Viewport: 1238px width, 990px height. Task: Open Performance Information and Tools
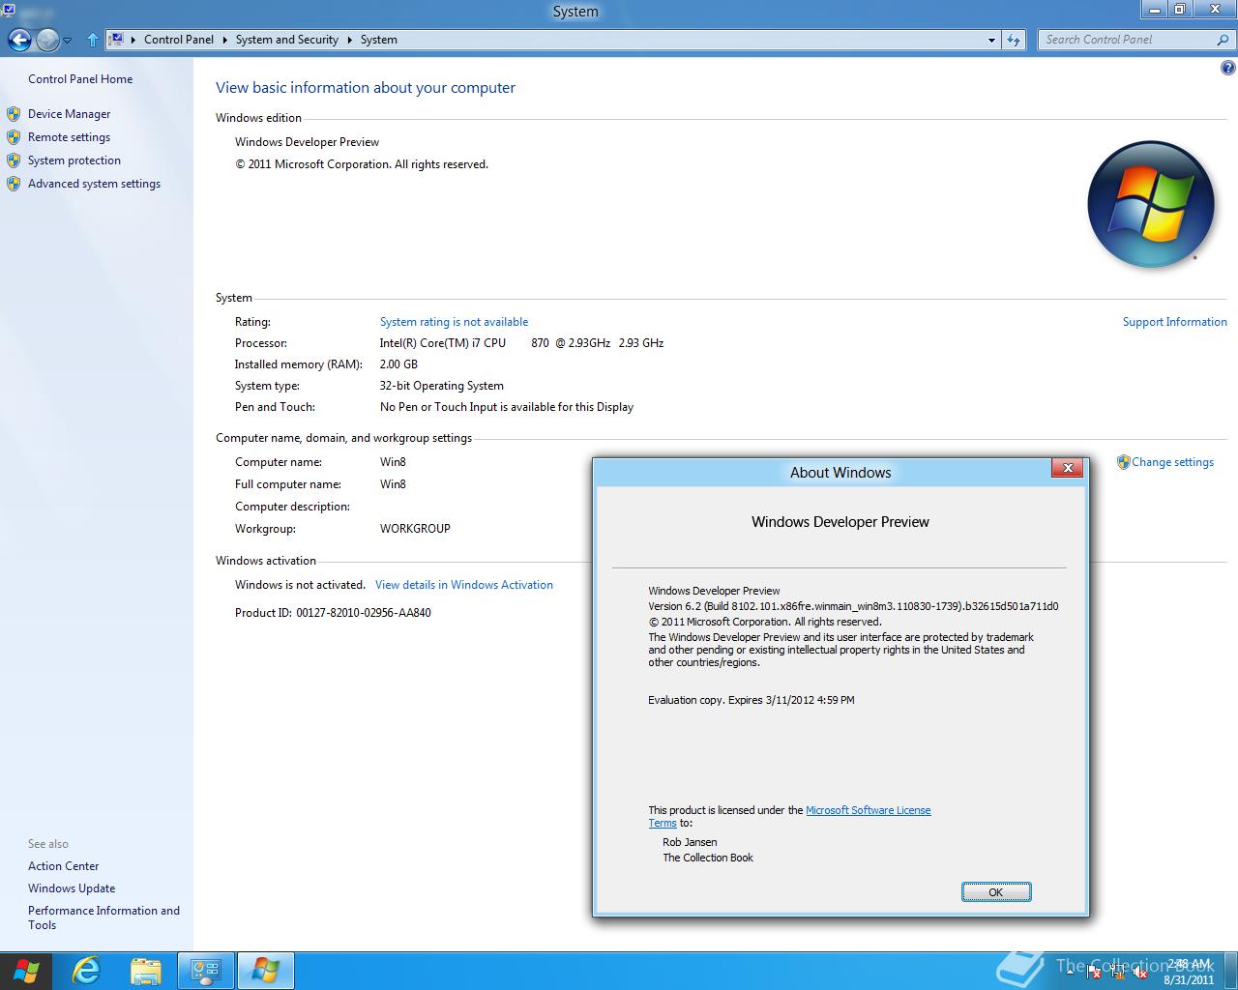pyautogui.click(x=103, y=917)
